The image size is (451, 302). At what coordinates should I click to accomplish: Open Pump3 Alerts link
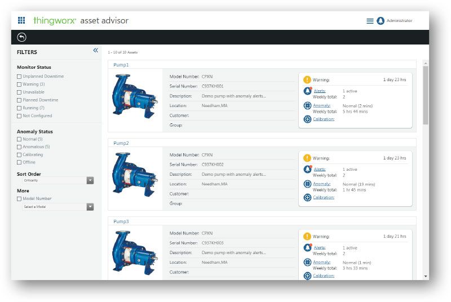tap(320, 247)
